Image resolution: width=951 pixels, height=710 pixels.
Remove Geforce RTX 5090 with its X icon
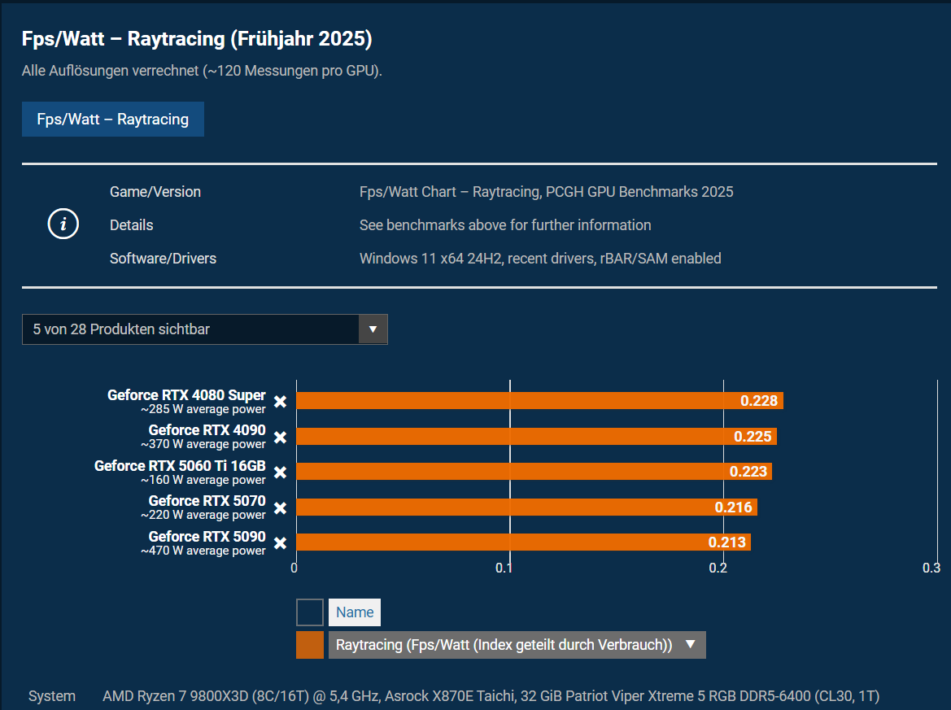point(280,543)
